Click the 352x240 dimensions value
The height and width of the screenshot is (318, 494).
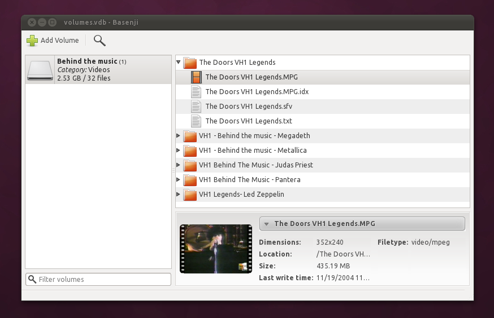(330, 242)
